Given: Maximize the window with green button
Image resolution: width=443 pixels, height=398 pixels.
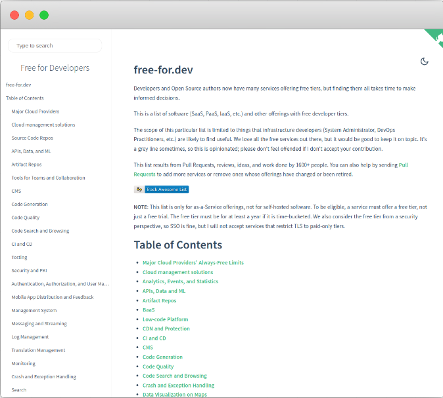Looking at the screenshot, I should pos(44,15).
